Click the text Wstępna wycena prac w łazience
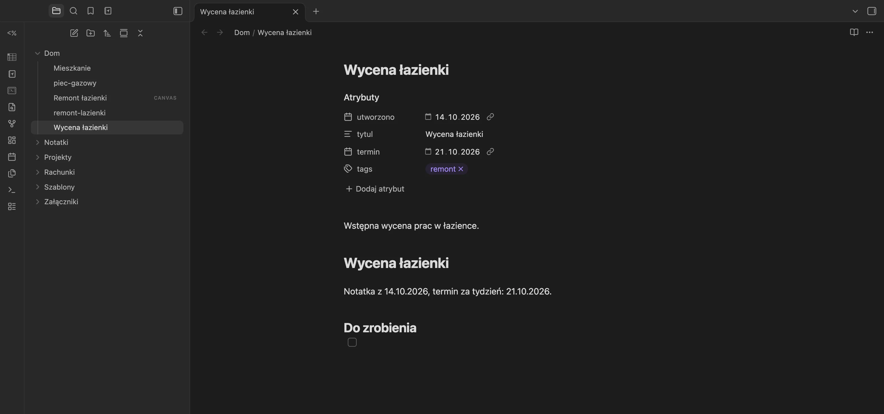This screenshot has width=884, height=414. tap(411, 226)
